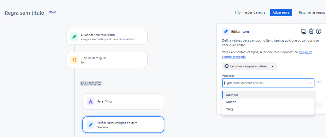Expand Escolher campos a definir dropdown
The image size is (326, 137).
(x=250, y=66)
